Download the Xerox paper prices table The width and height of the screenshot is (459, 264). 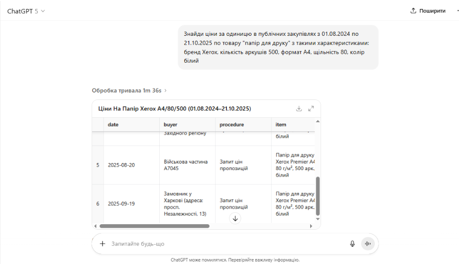tap(299, 108)
